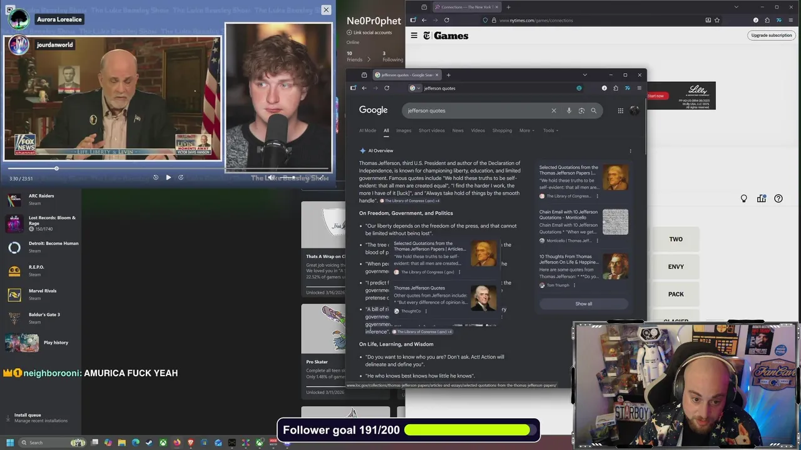Open the Thomas Jefferson Quotes ThoughtCo card
Image resolution: width=801 pixels, height=450 pixels.
444,299
